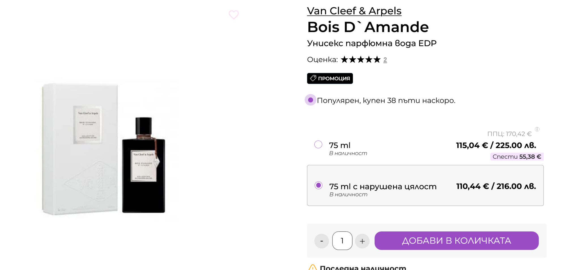The image size is (580, 270).
Task: Select 75 ml с нарушена цялост radio
Action: click(318, 185)
